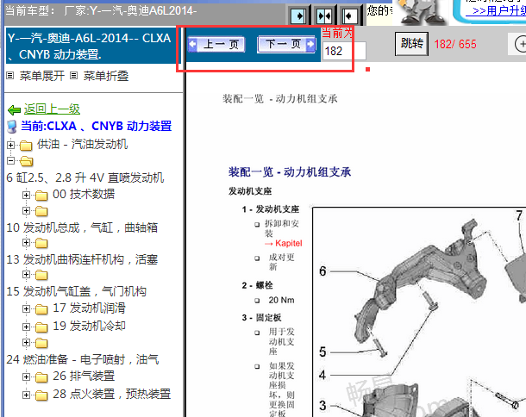Select 19 发动机冷却 tree item
The image size is (526, 417).
coord(89,326)
